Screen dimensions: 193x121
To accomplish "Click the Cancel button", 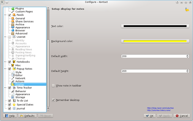I will tap(182, 116).
